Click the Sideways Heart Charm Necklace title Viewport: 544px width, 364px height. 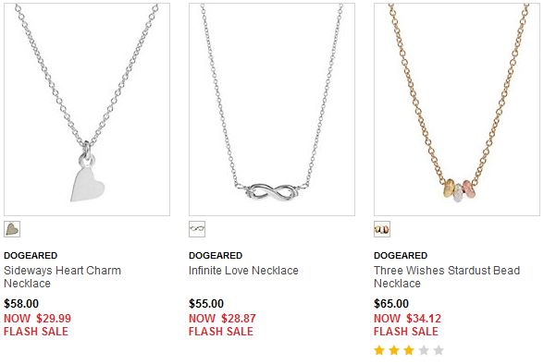coord(63,277)
